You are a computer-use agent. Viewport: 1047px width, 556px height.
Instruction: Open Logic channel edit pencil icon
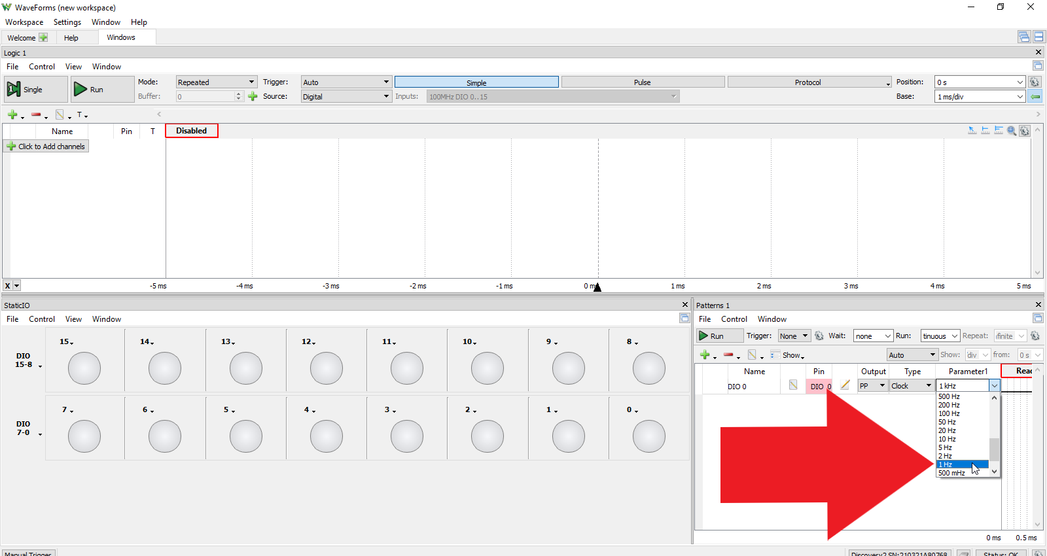coord(60,115)
